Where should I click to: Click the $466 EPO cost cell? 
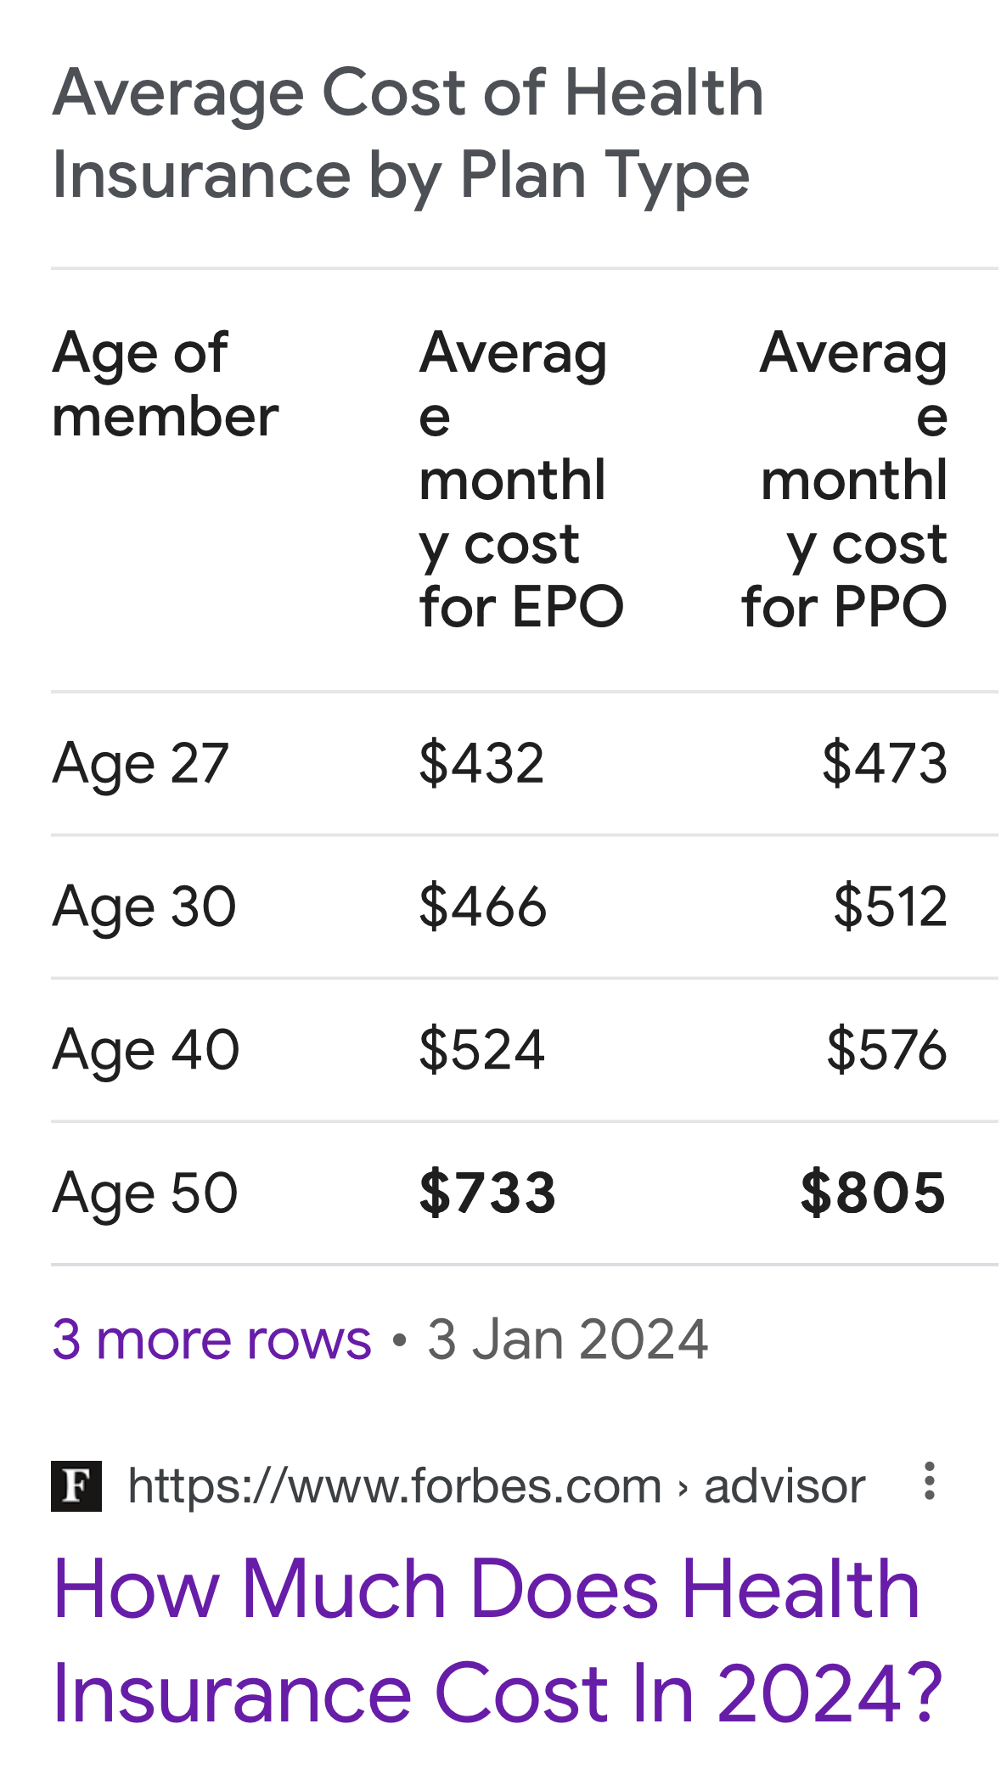click(x=483, y=906)
